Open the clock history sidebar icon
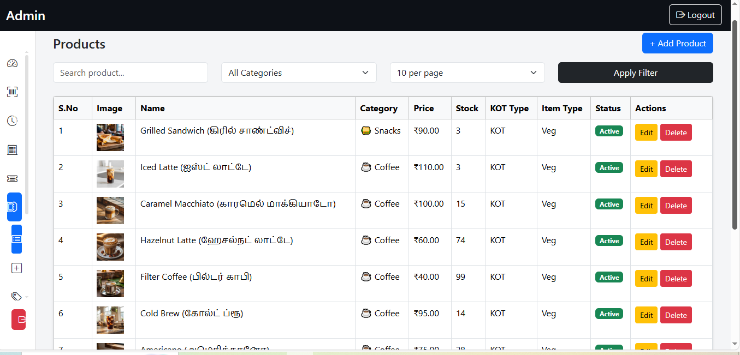 [x=13, y=121]
